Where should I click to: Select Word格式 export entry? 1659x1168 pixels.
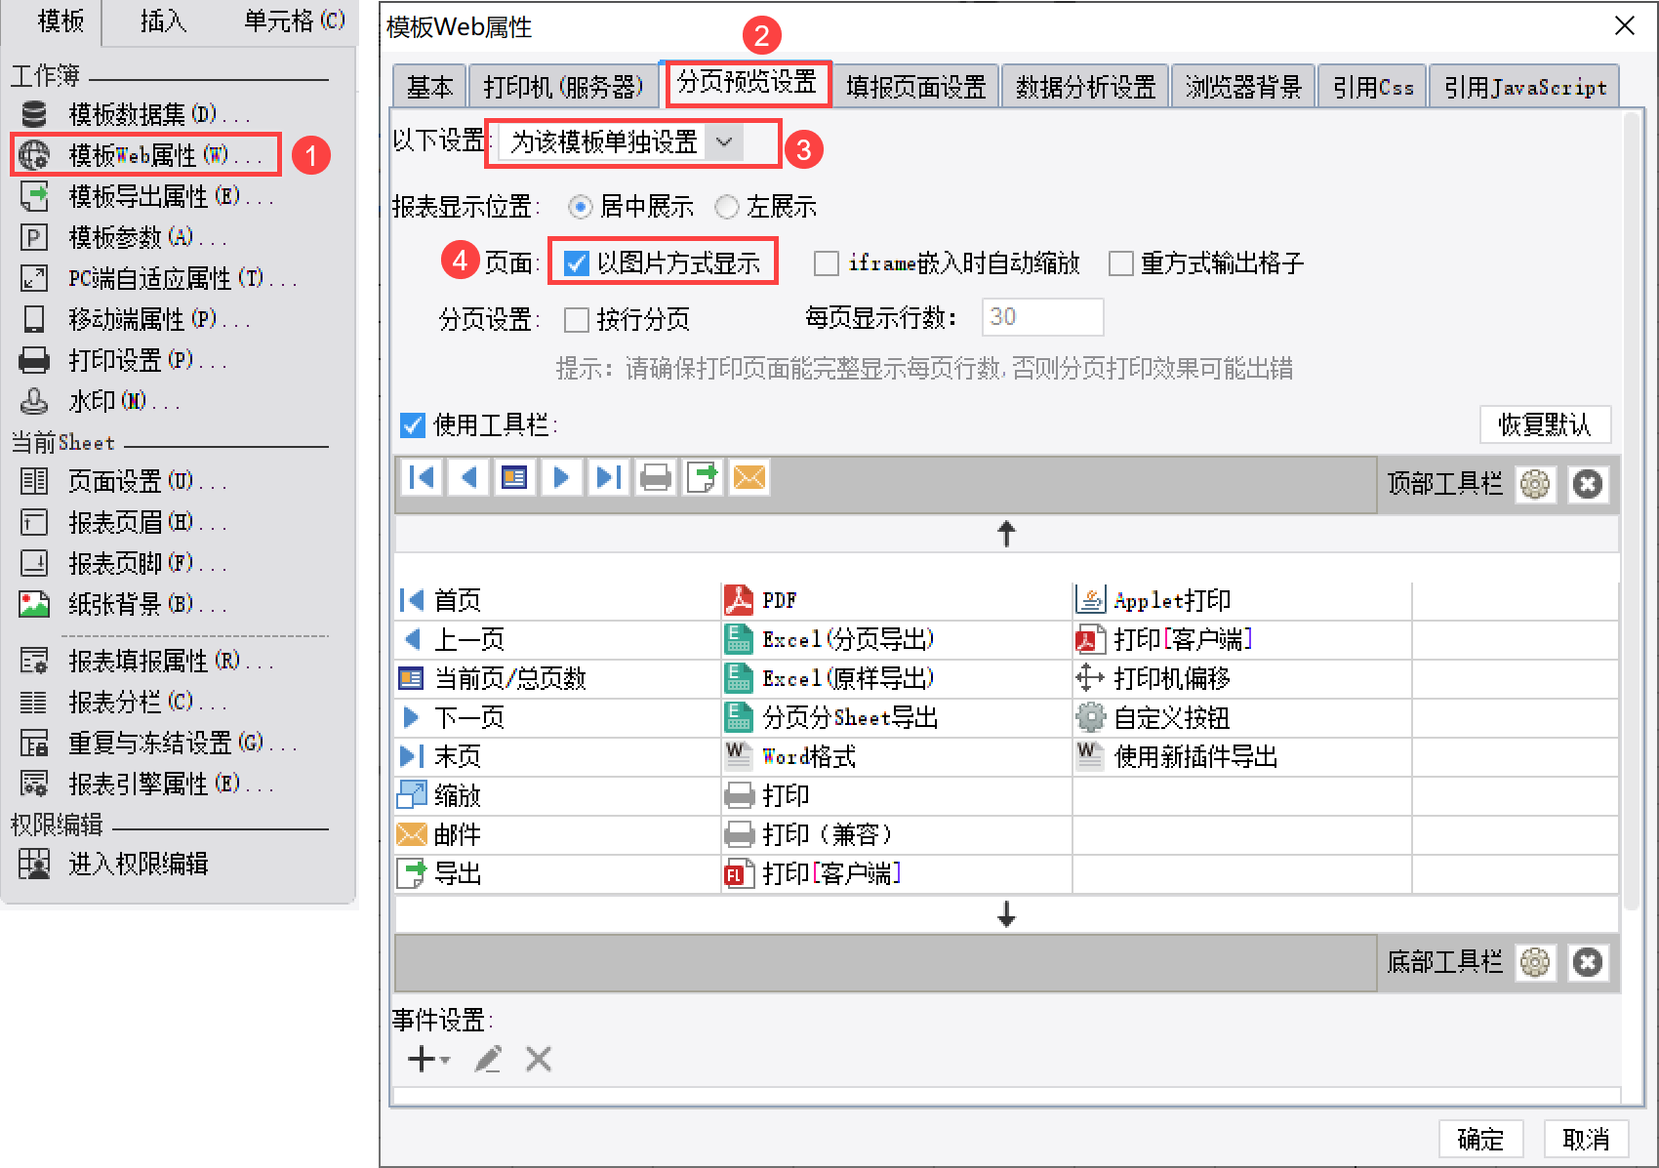(x=898, y=756)
